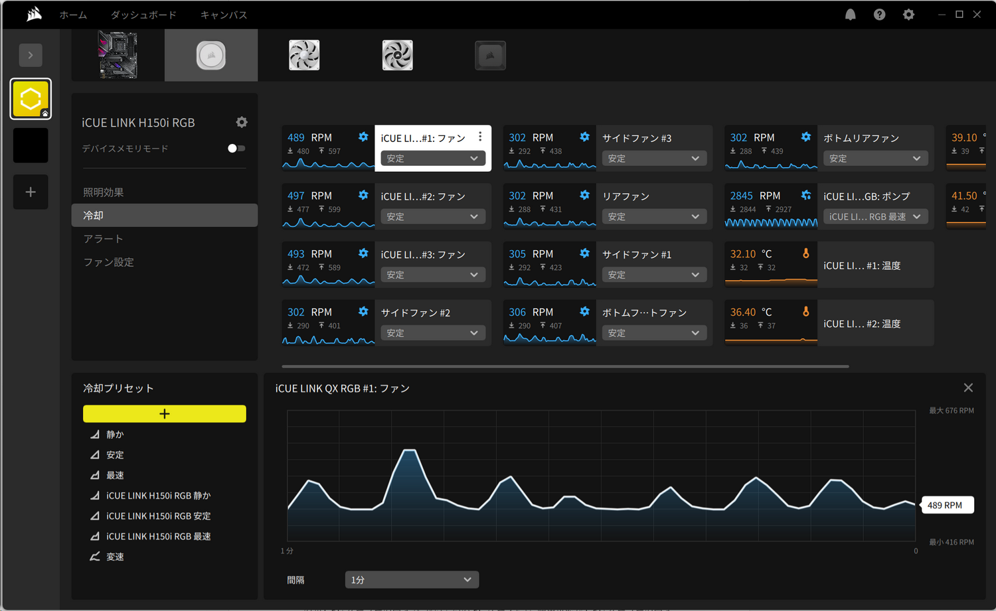Open the 間隔 interval dropdown showing 1分
This screenshot has width=996, height=611.
pyautogui.click(x=412, y=579)
